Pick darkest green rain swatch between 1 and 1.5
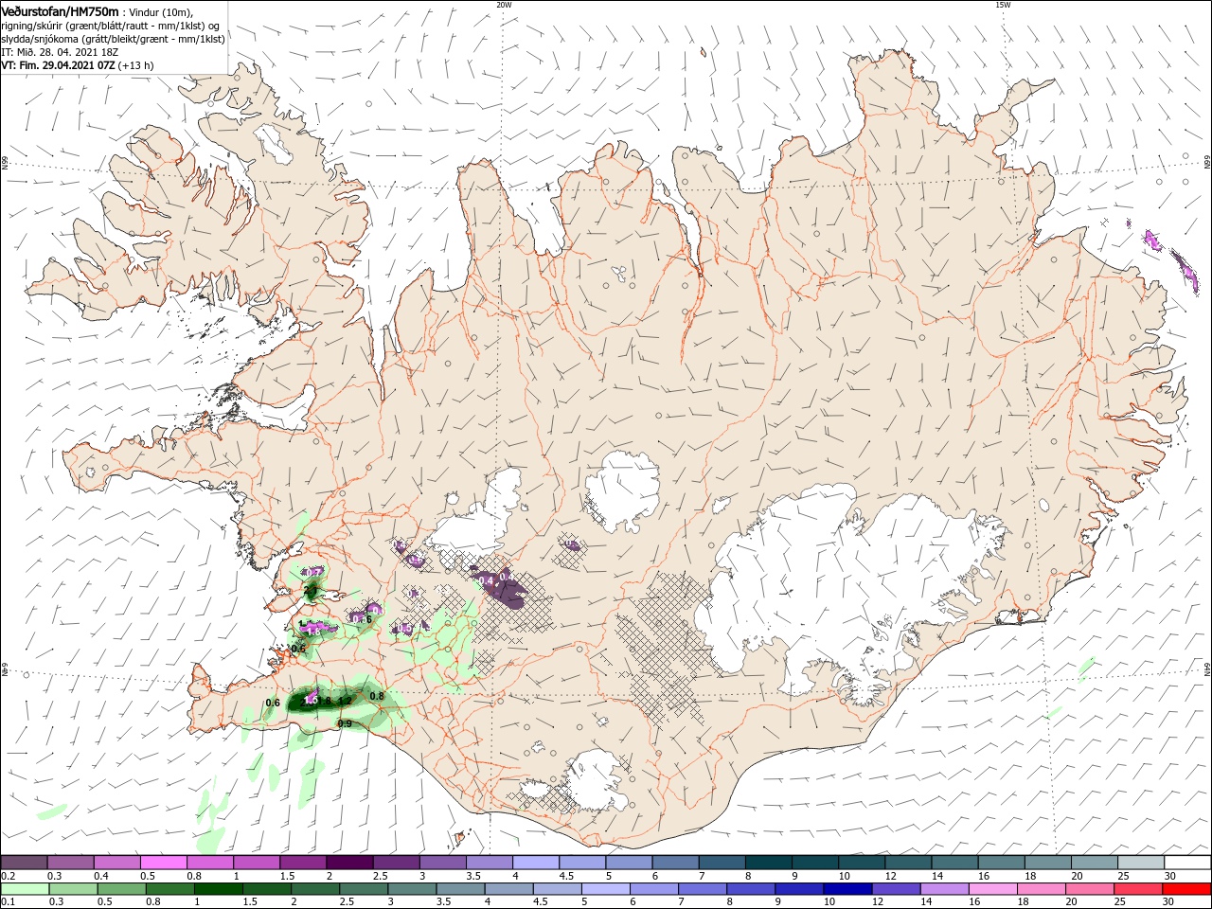 218,889
